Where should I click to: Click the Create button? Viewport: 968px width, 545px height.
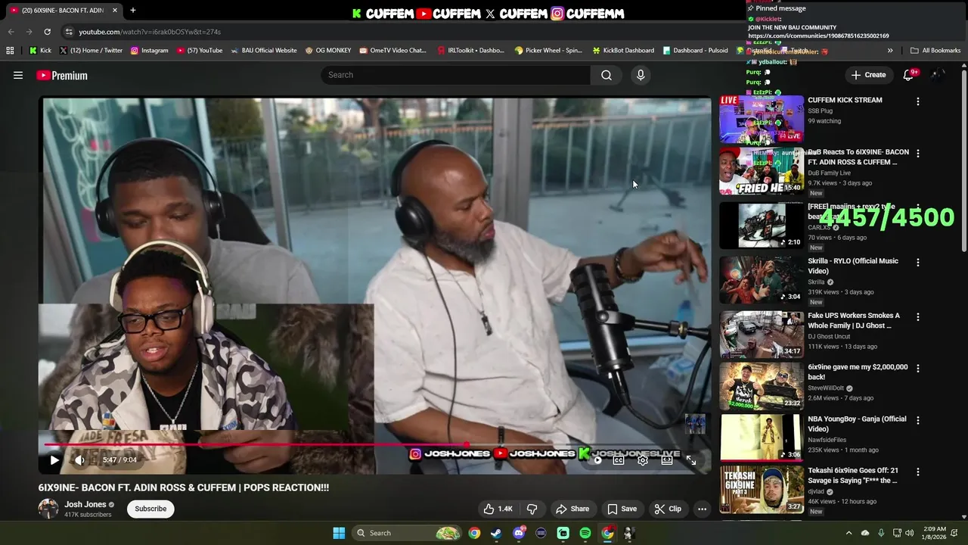pos(868,75)
